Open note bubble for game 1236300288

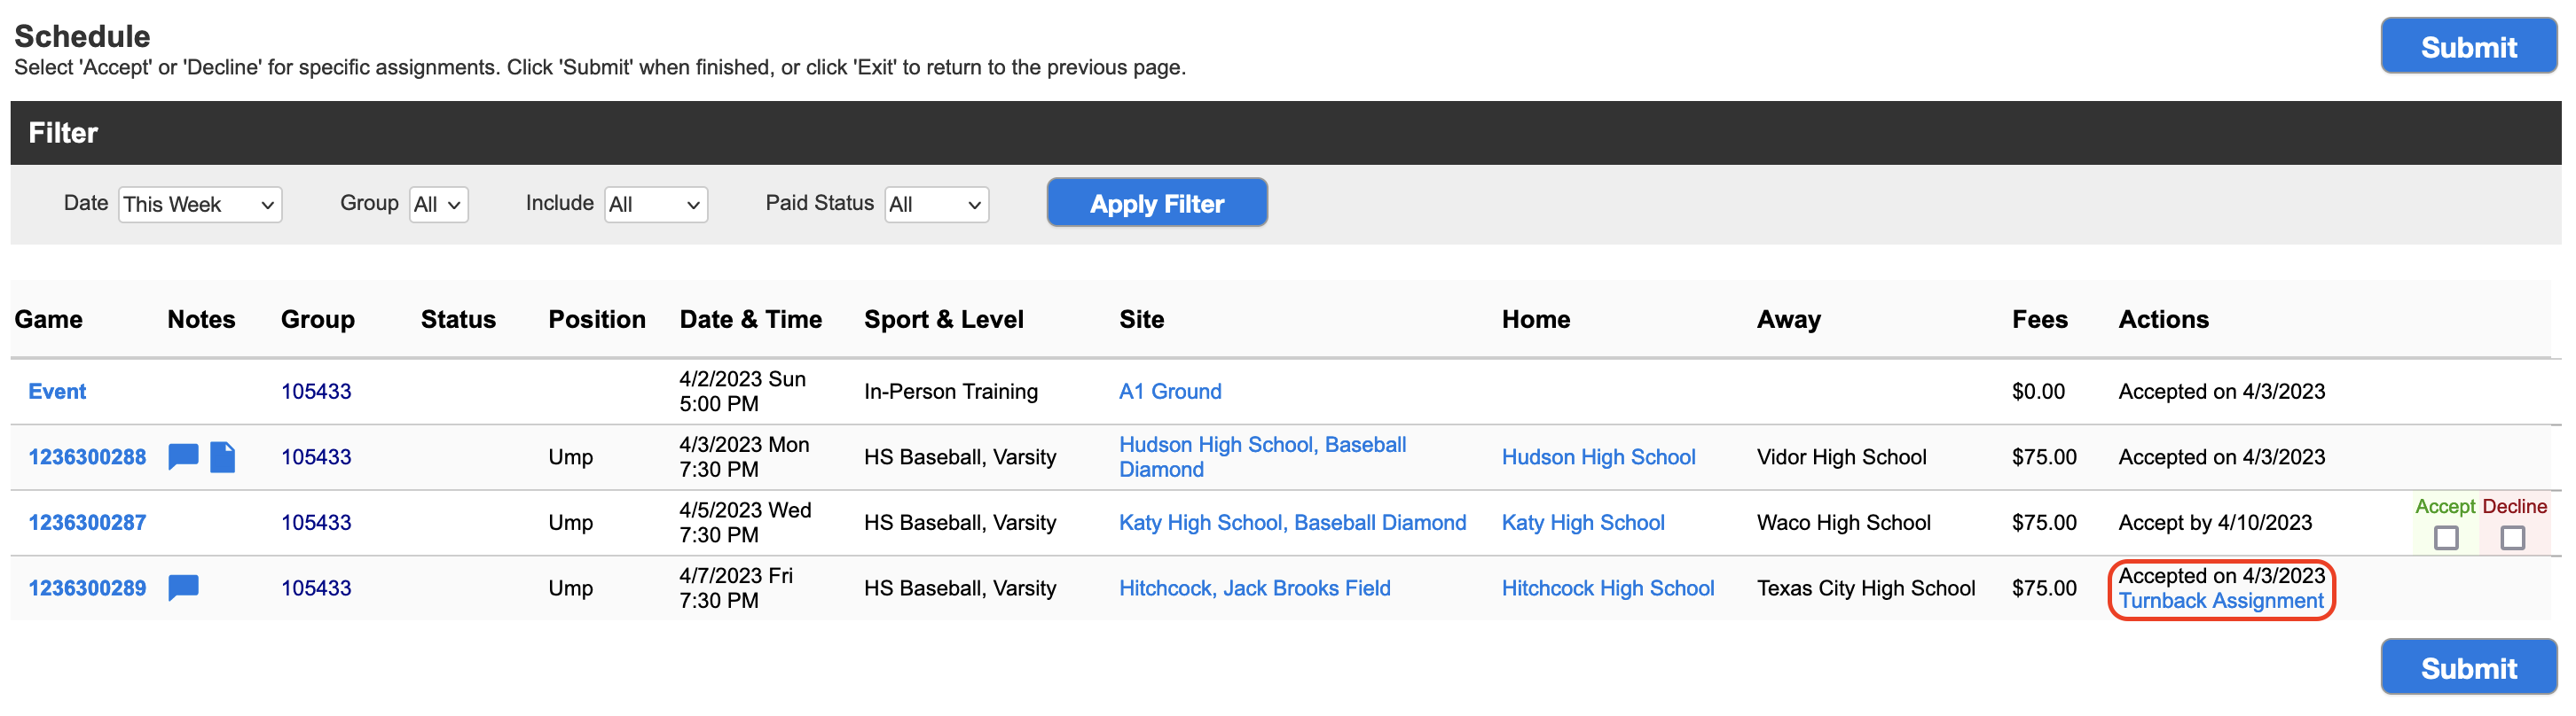pyautogui.click(x=183, y=456)
